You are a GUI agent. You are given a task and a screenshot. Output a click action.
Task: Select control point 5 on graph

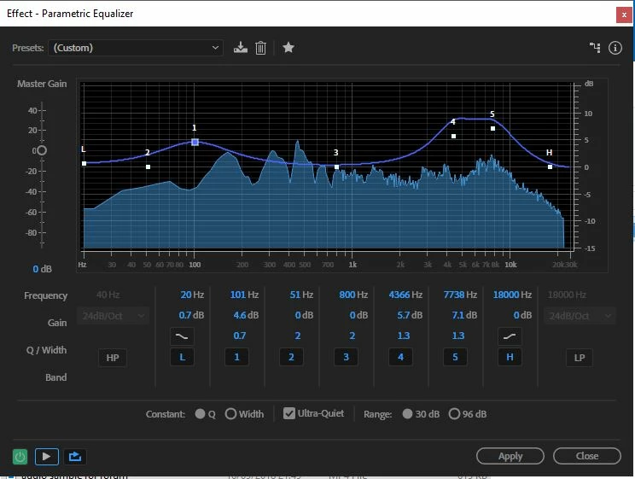492,128
